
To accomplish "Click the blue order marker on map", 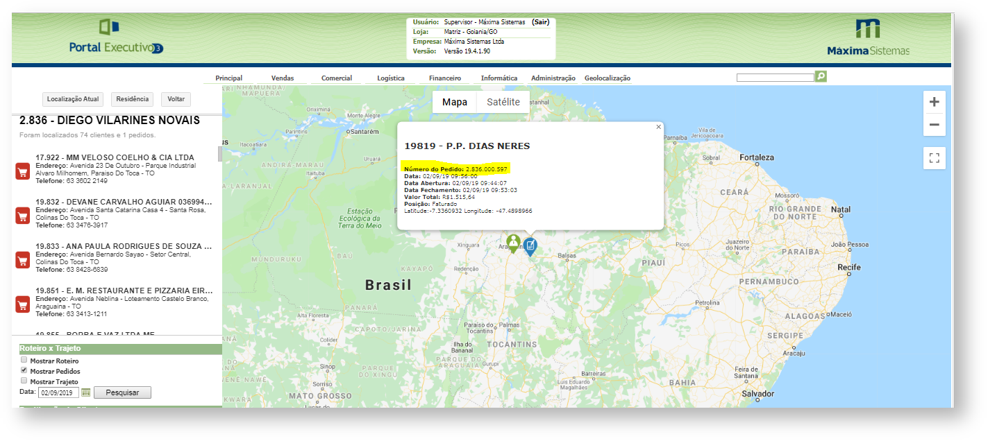I will (530, 247).
